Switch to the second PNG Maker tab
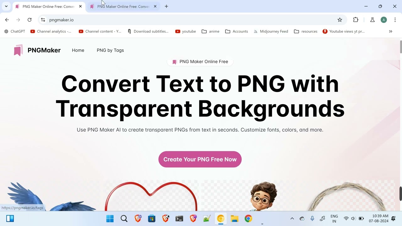The image size is (402, 226). click(122, 6)
